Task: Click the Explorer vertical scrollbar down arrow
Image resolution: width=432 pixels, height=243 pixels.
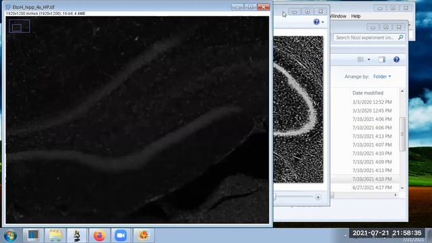Action: coord(402,188)
